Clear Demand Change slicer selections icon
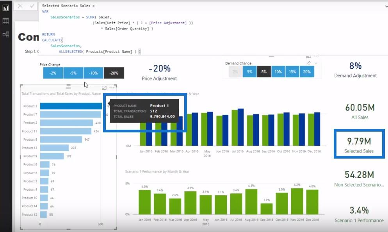 (309, 63)
